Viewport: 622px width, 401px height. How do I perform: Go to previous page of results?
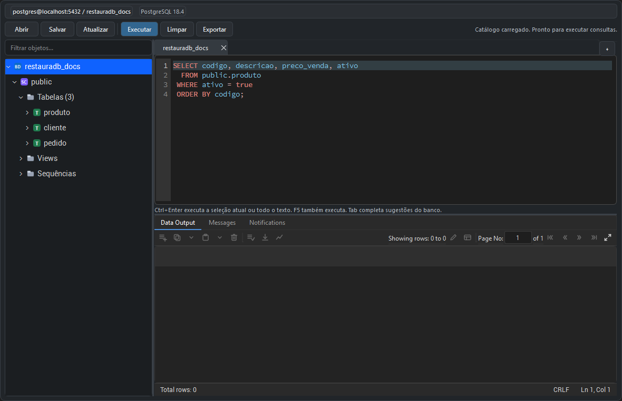coord(565,237)
